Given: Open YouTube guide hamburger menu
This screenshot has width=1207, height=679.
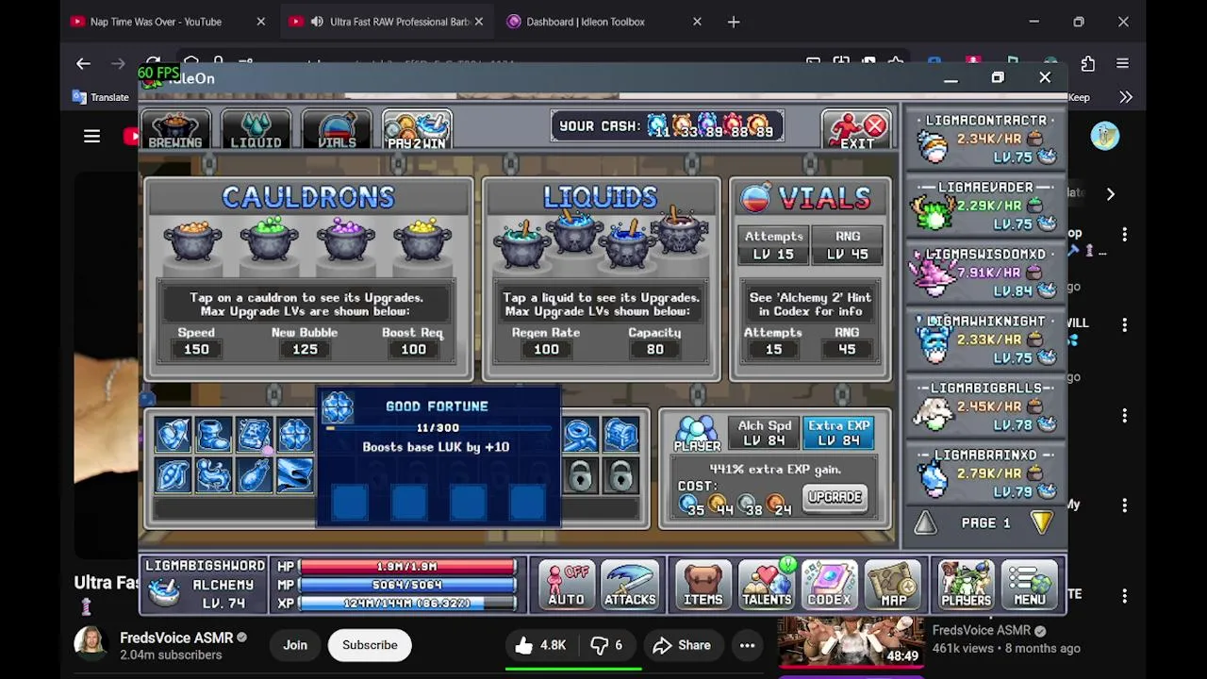Looking at the screenshot, I should 91,137.
